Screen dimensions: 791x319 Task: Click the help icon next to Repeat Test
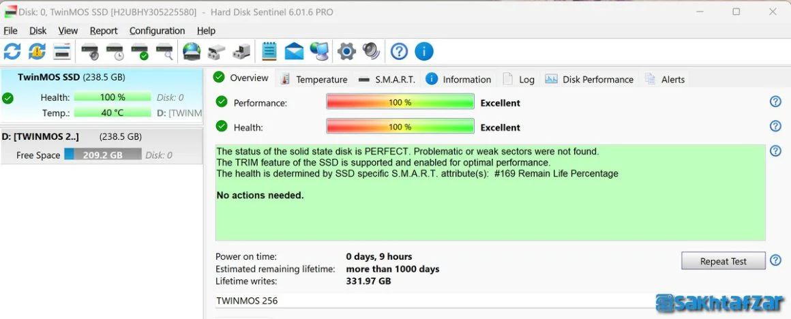[775, 260]
